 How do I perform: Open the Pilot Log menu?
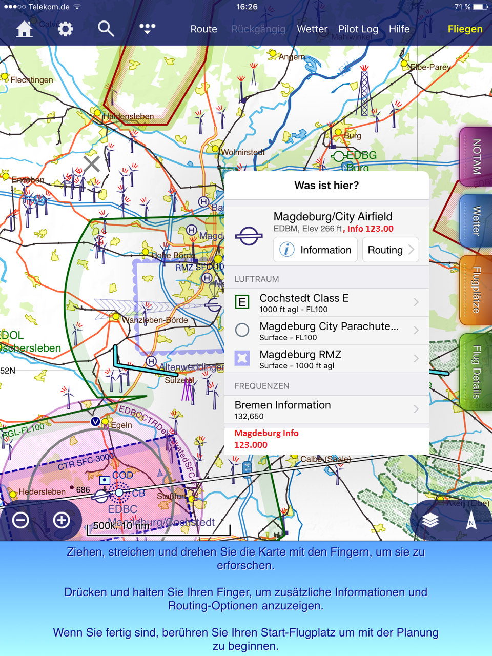pyautogui.click(x=358, y=29)
